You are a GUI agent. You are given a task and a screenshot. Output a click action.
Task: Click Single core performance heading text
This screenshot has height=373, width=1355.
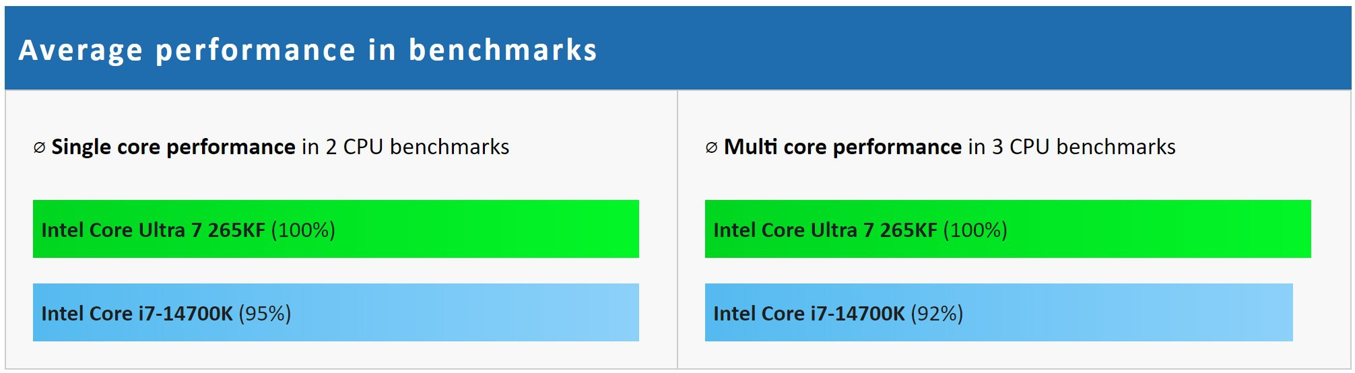click(173, 147)
